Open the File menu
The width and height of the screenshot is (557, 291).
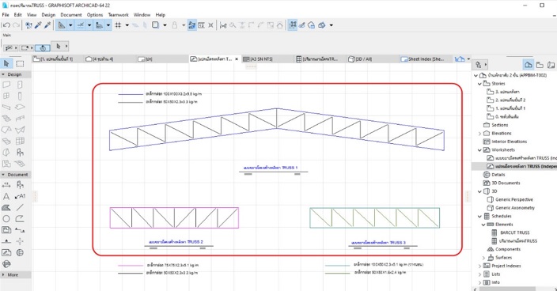click(x=6, y=15)
